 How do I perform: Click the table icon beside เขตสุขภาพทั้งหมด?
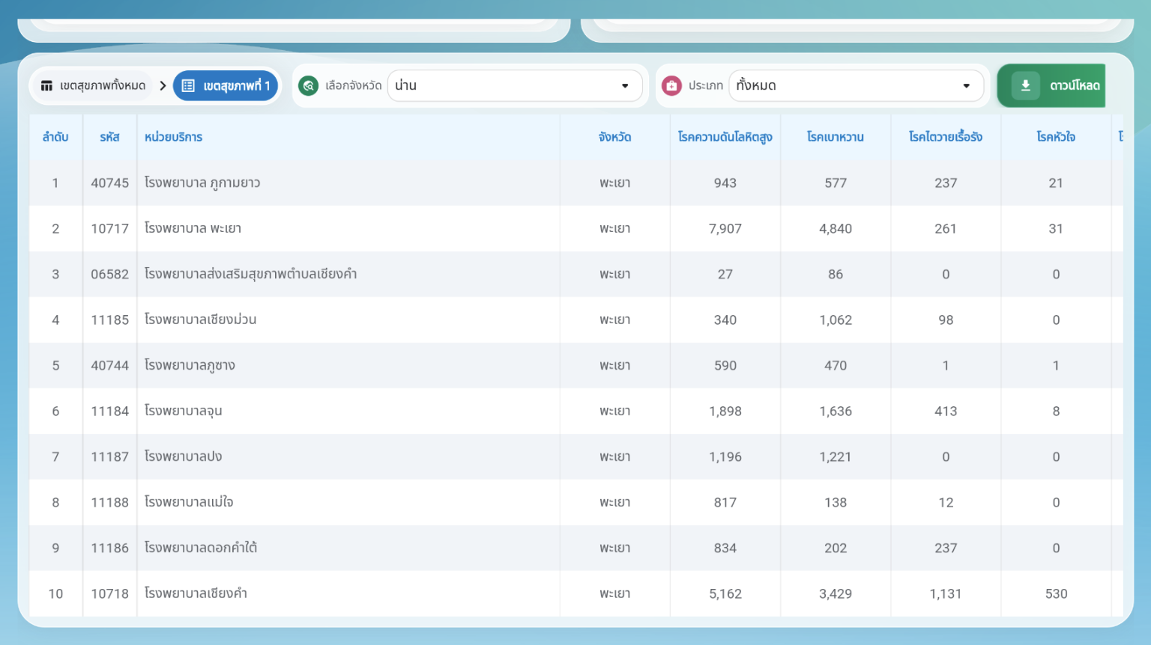(x=46, y=86)
